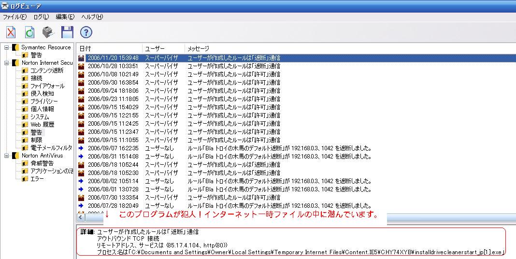Open the ヘルプ(H) menu
The image size is (516, 259).
(x=92, y=17)
